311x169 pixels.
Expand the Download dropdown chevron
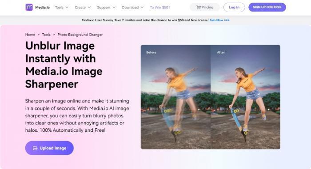142,8
